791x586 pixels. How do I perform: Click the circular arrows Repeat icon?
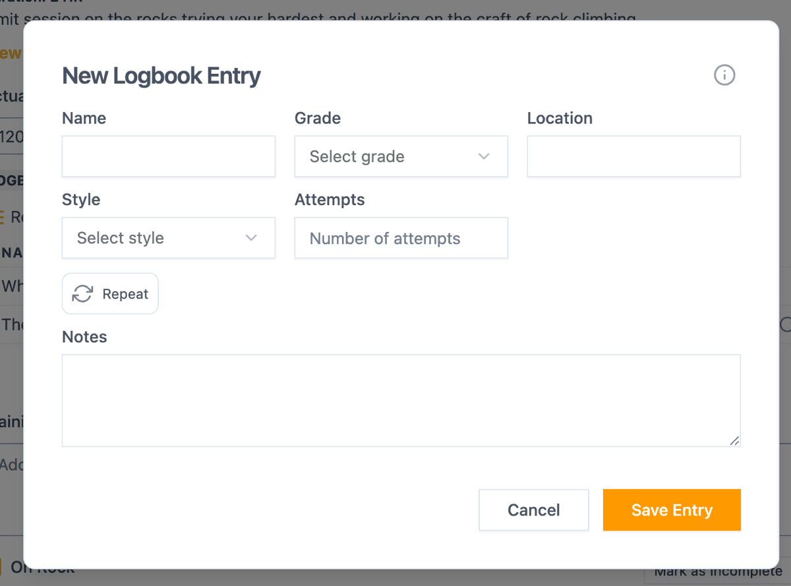(x=82, y=294)
